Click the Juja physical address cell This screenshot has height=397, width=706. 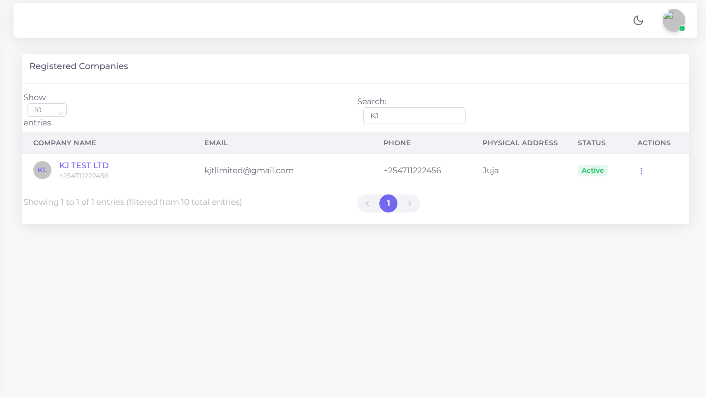click(x=490, y=171)
